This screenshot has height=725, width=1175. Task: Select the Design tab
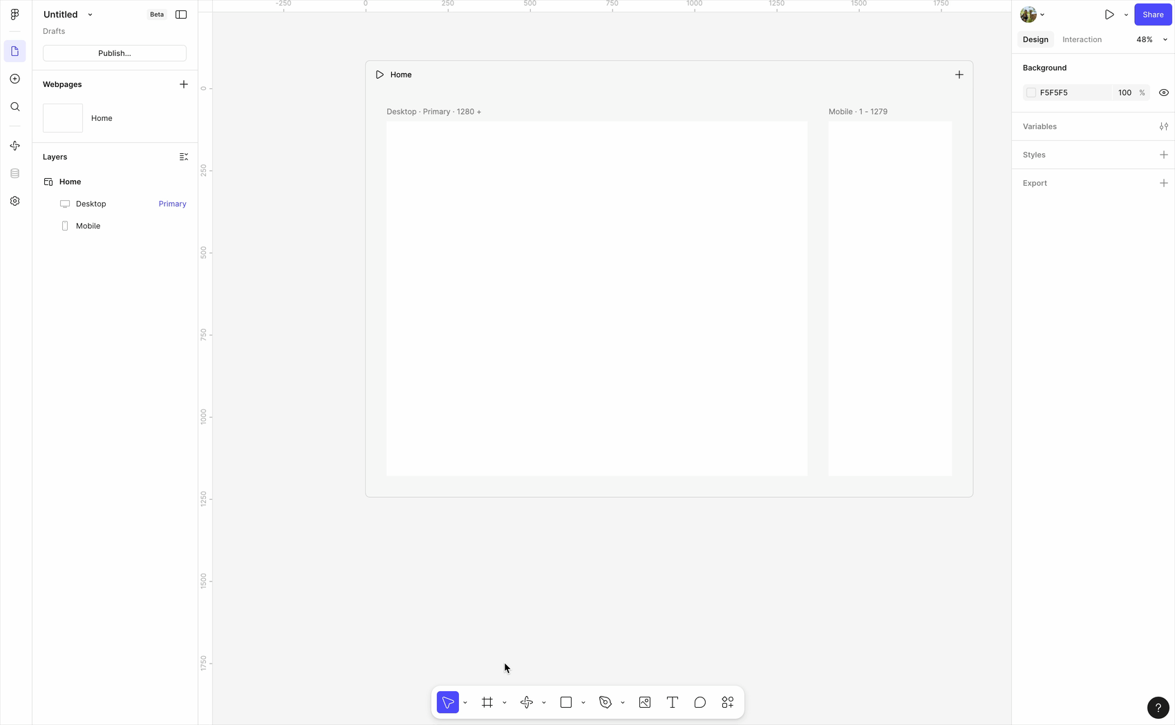(1035, 39)
